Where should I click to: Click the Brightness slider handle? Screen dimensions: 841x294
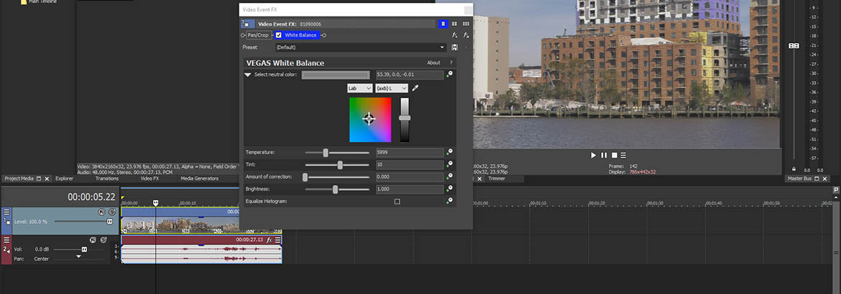pos(335,189)
